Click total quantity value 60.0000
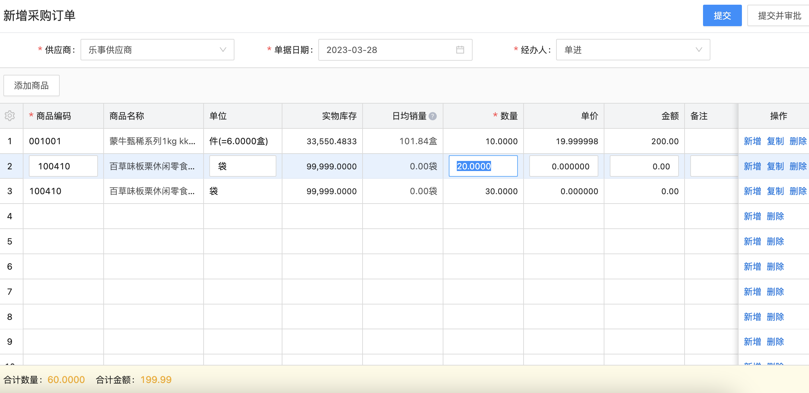Viewport: 809px width, 393px height. [66, 380]
